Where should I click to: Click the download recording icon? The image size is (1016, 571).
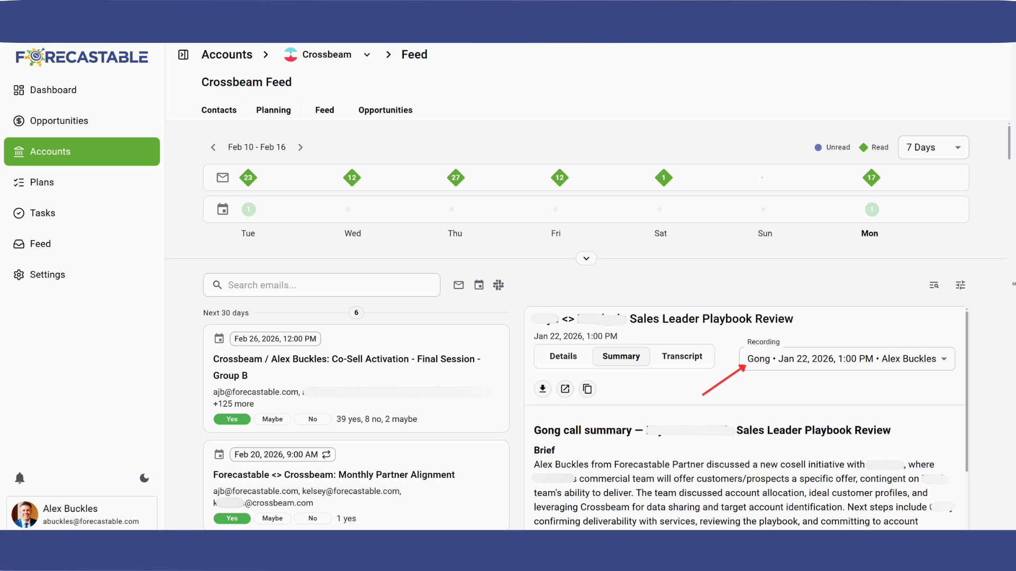(x=542, y=389)
